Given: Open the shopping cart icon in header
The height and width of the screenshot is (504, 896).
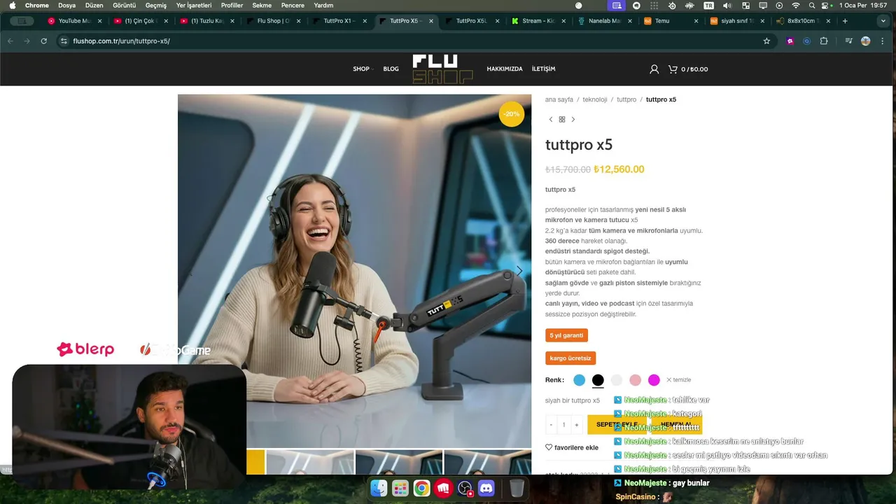Looking at the screenshot, I should click(x=673, y=69).
